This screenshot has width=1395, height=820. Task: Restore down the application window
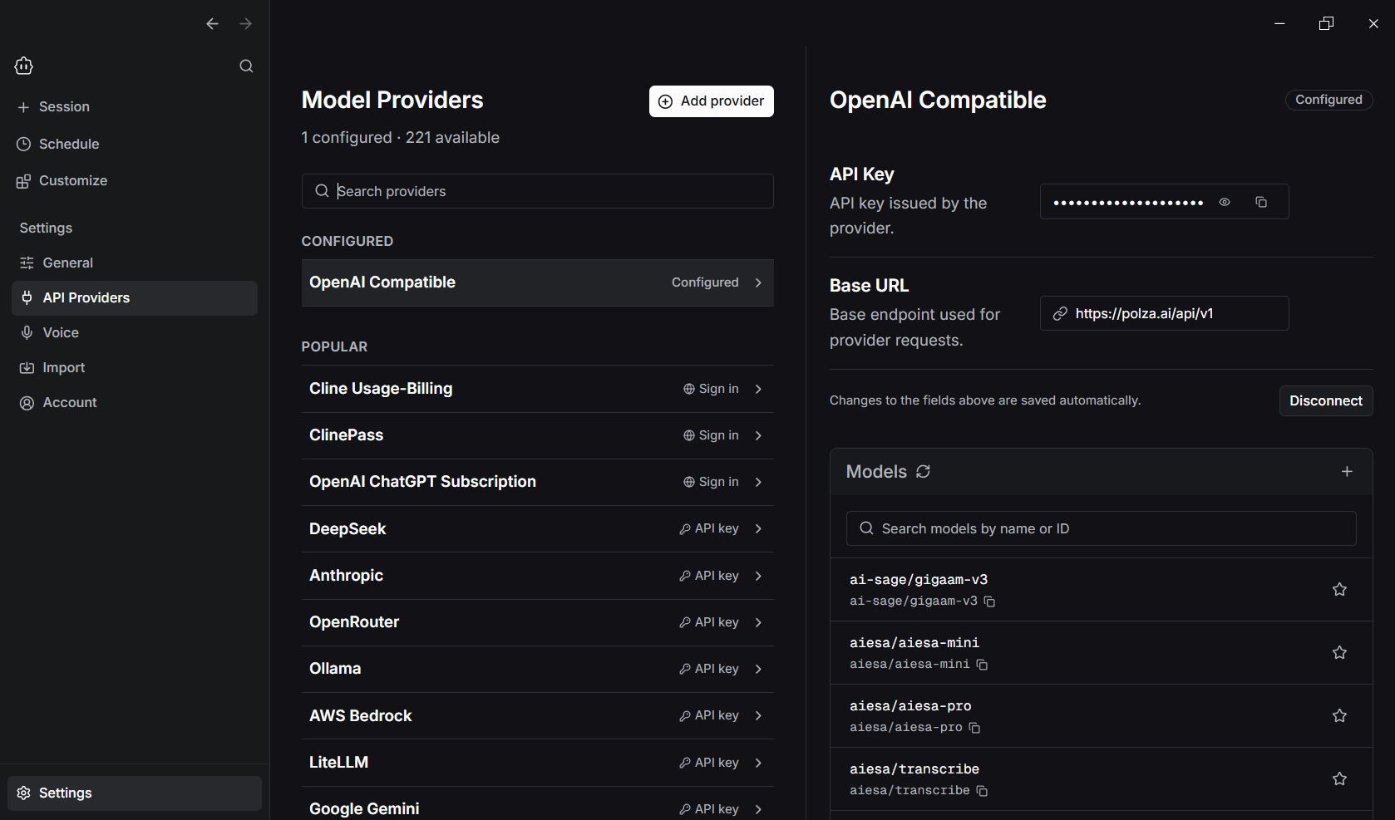(x=1326, y=23)
